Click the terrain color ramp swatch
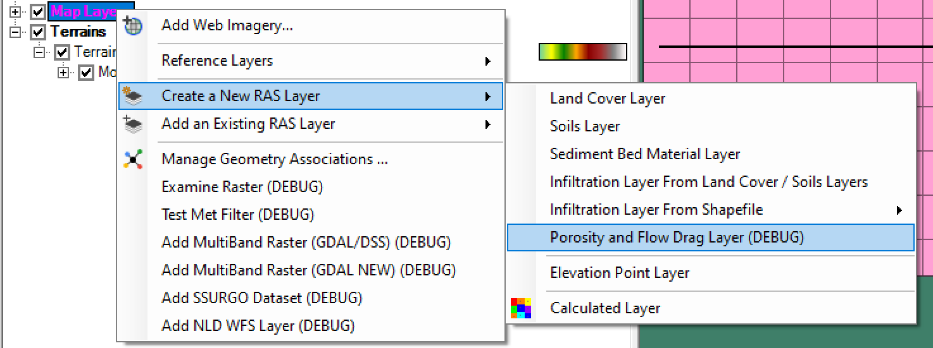 pyautogui.click(x=582, y=52)
